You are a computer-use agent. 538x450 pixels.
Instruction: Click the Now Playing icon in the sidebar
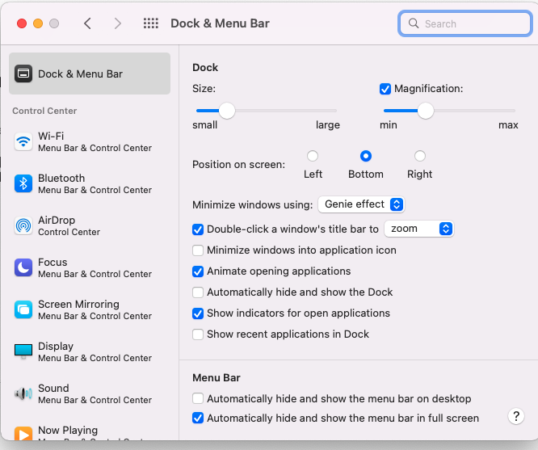tap(23, 433)
